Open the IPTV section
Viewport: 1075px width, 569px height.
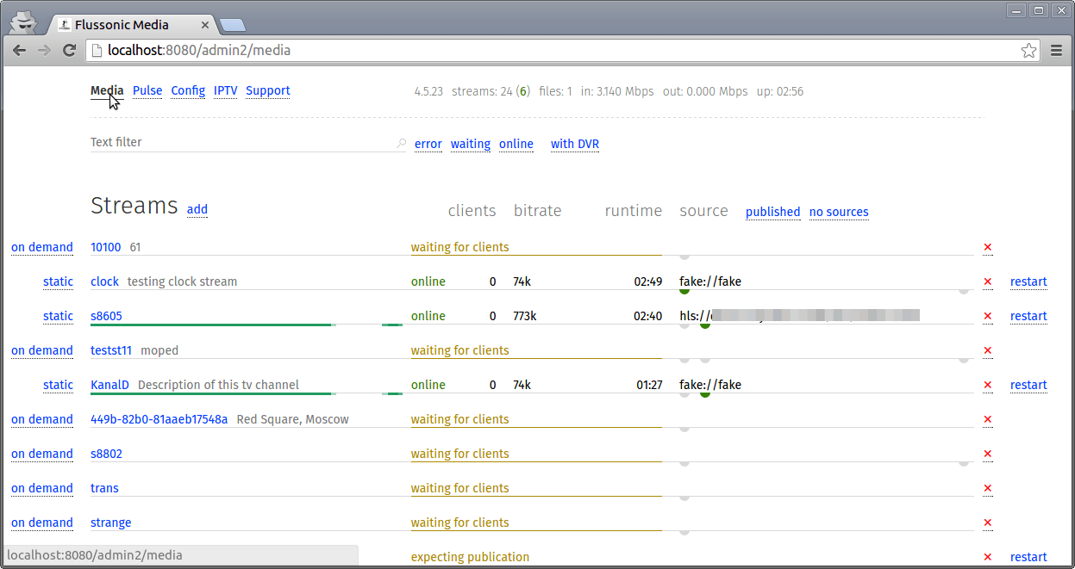click(x=225, y=90)
